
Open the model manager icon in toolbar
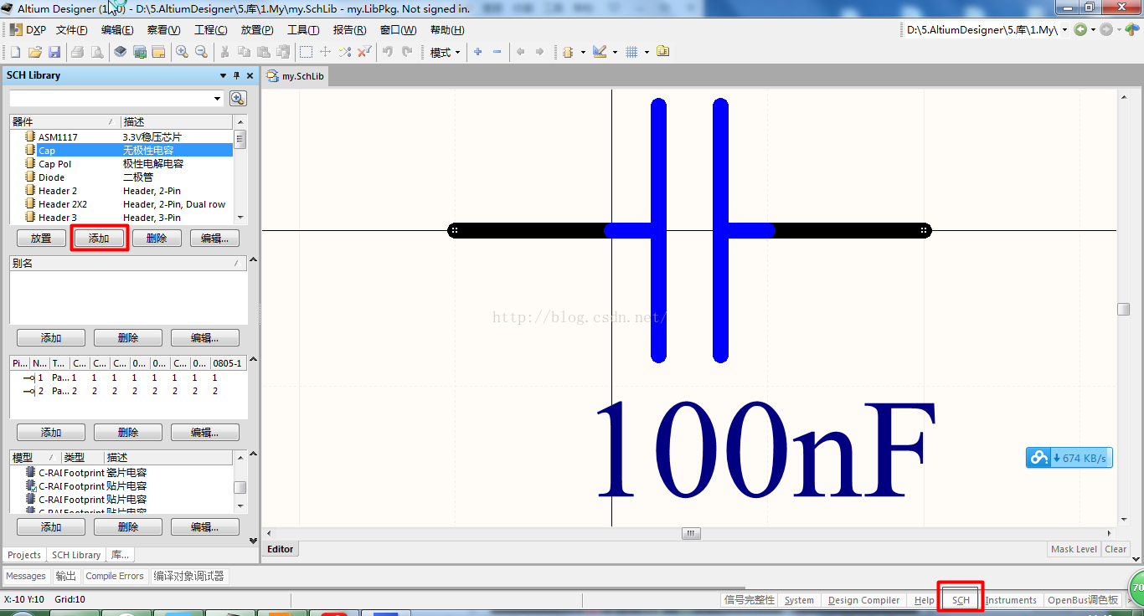(x=663, y=52)
